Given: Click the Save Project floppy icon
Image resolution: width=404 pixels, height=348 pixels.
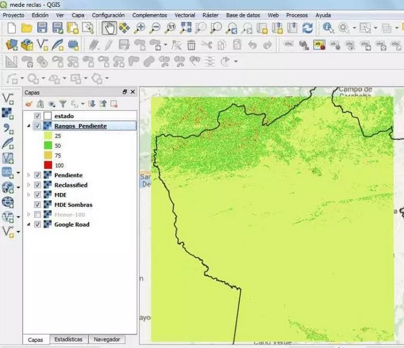Looking at the screenshot, I should click(42, 28).
